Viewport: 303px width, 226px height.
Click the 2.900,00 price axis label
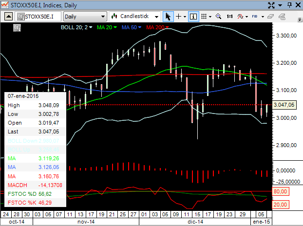click(x=286, y=145)
